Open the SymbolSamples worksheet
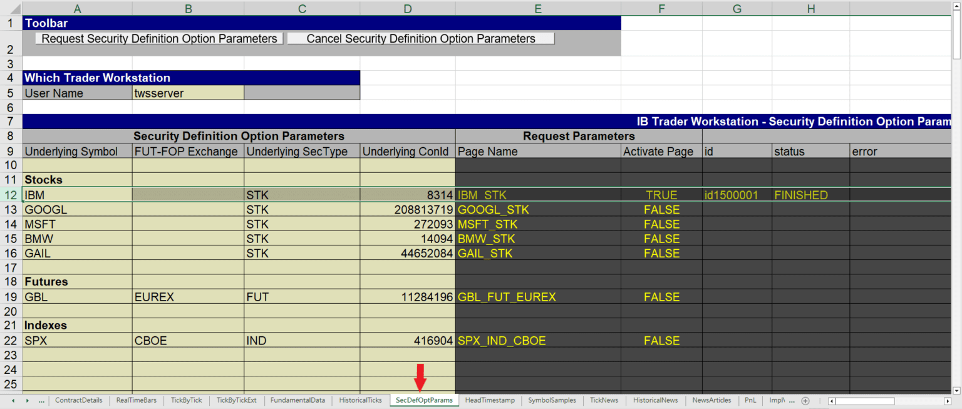 [x=552, y=400]
